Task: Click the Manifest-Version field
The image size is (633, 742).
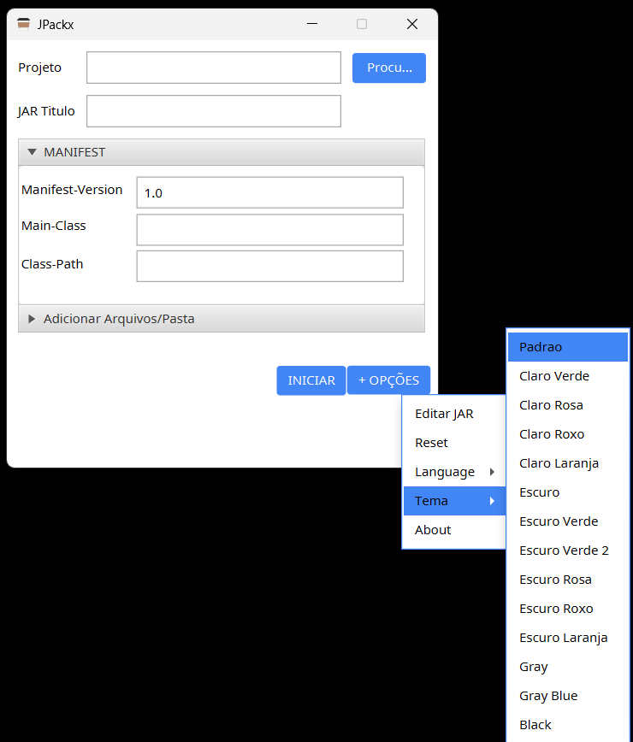Action: [269, 193]
